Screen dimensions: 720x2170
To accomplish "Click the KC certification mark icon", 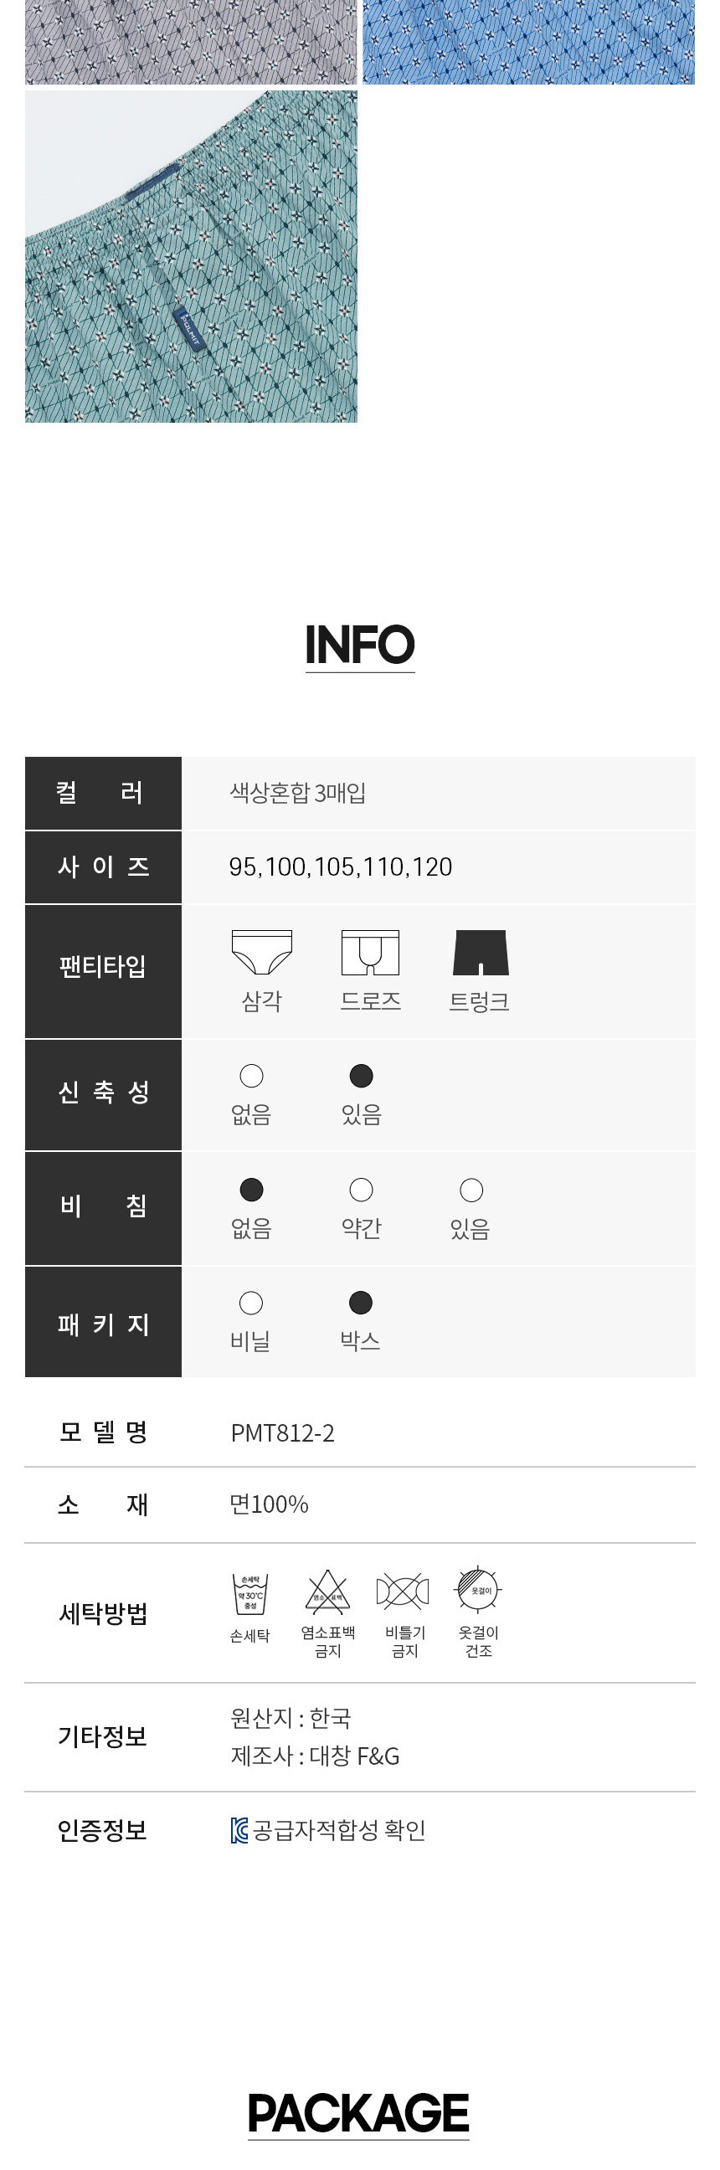I will point(239,1830).
